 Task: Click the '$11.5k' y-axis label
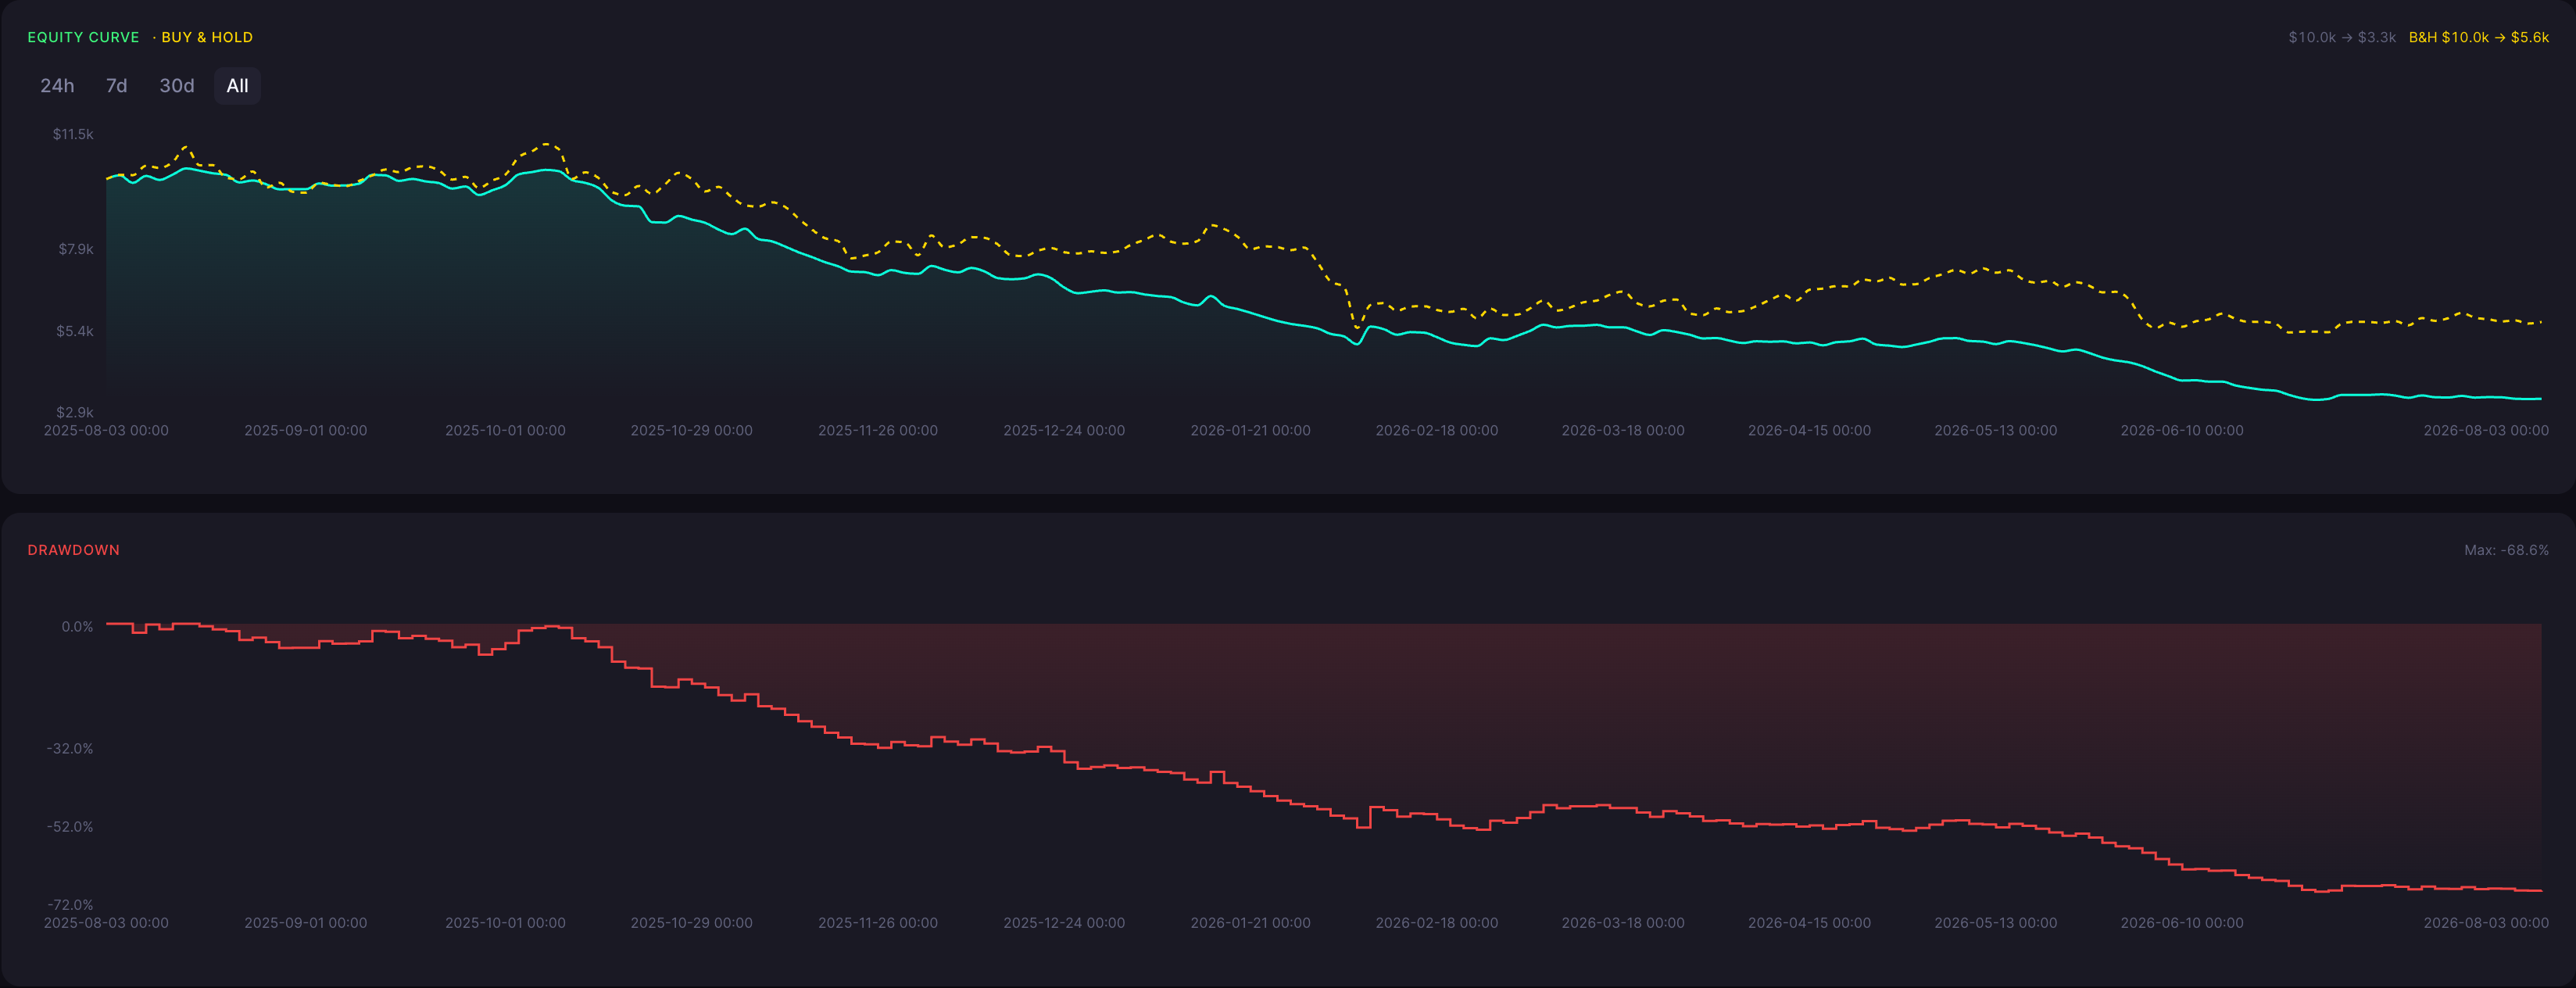(73, 134)
